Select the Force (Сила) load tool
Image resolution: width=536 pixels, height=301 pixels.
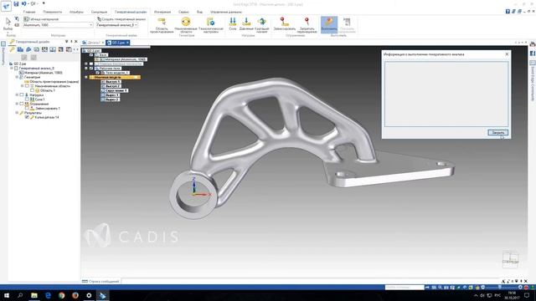tap(233, 24)
